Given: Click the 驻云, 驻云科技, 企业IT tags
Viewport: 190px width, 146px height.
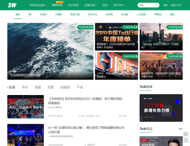Looking at the screenshot, I should [x=91, y=116].
